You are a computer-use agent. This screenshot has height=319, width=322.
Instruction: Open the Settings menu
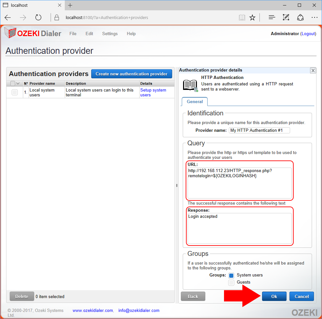coord(110,34)
